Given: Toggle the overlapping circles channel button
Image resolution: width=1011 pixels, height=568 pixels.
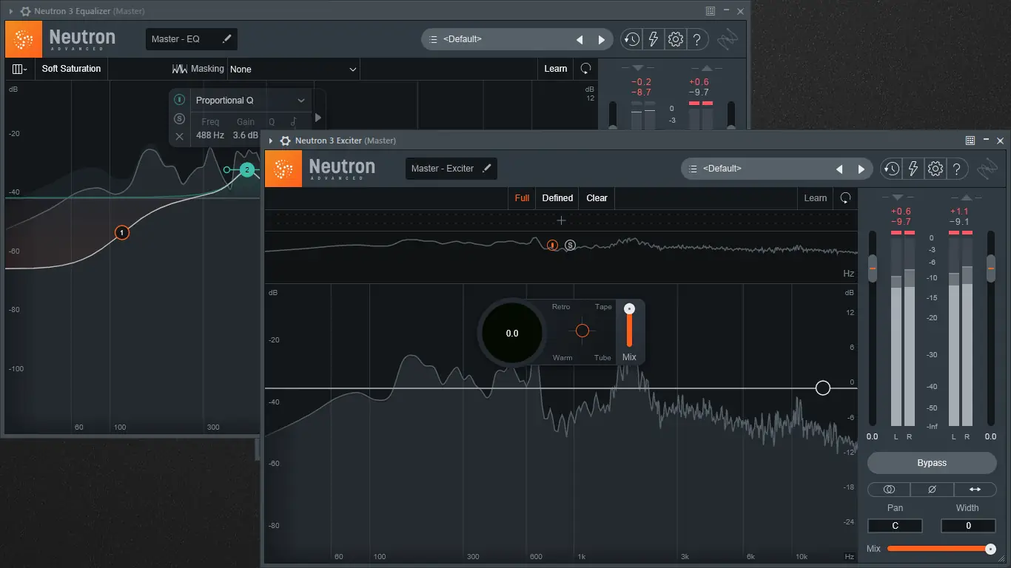Looking at the screenshot, I should pos(889,489).
